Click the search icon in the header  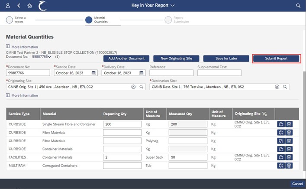coord(298,6)
